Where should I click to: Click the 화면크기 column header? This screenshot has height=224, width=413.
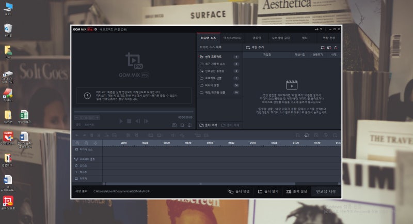click(x=317, y=55)
